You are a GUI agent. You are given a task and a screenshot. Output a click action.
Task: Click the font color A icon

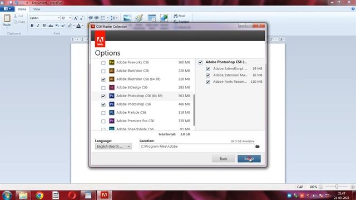[78, 26]
